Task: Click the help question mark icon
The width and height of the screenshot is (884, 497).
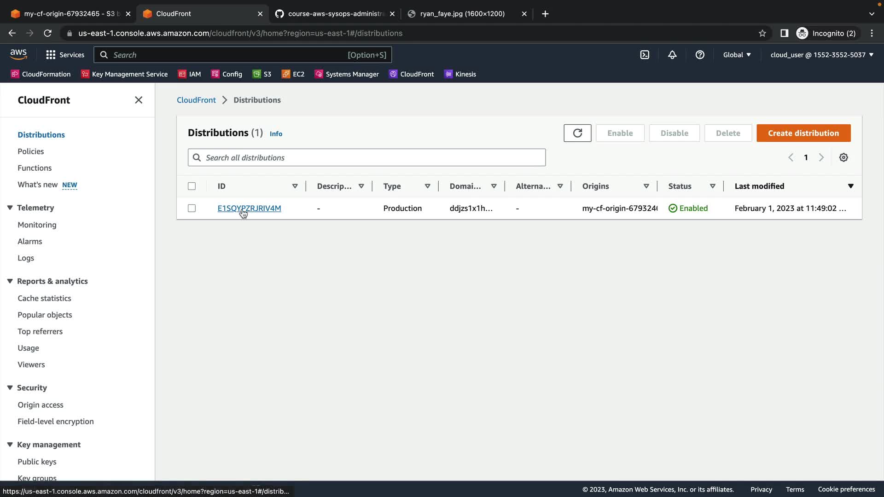Action: [700, 55]
